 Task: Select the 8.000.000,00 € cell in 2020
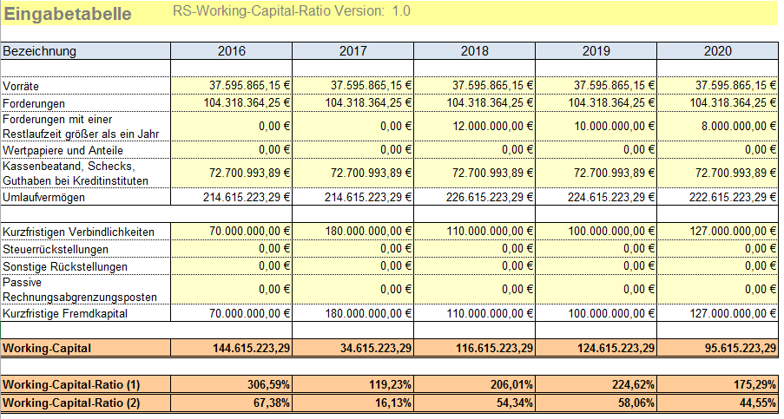717,126
